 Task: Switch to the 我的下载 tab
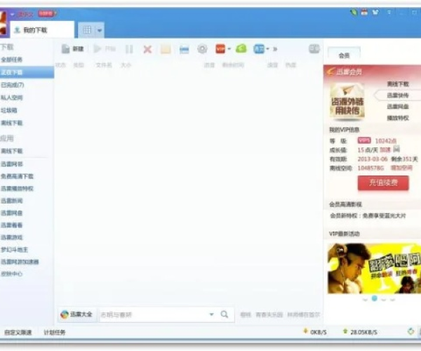[x=42, y=29]
